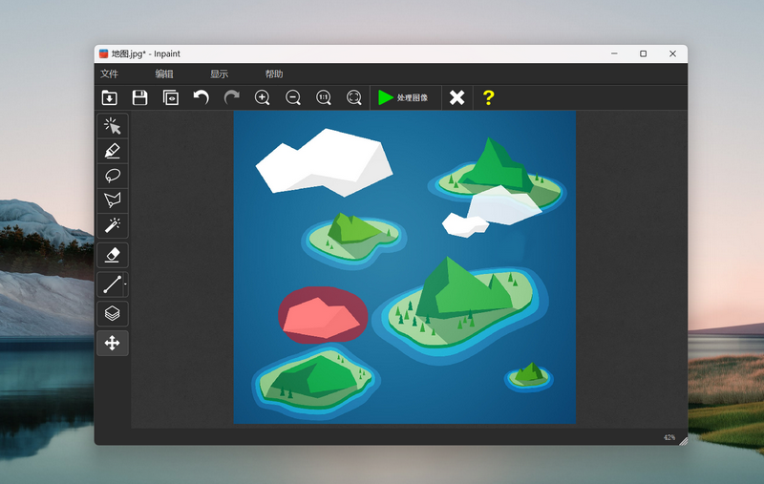Select the guide Line tool

tap(112, 284)
